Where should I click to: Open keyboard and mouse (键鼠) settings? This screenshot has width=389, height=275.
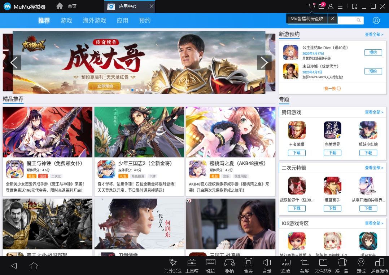click(210, 264)
